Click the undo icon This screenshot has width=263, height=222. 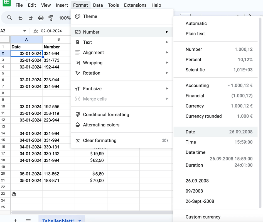click(20, 18)
